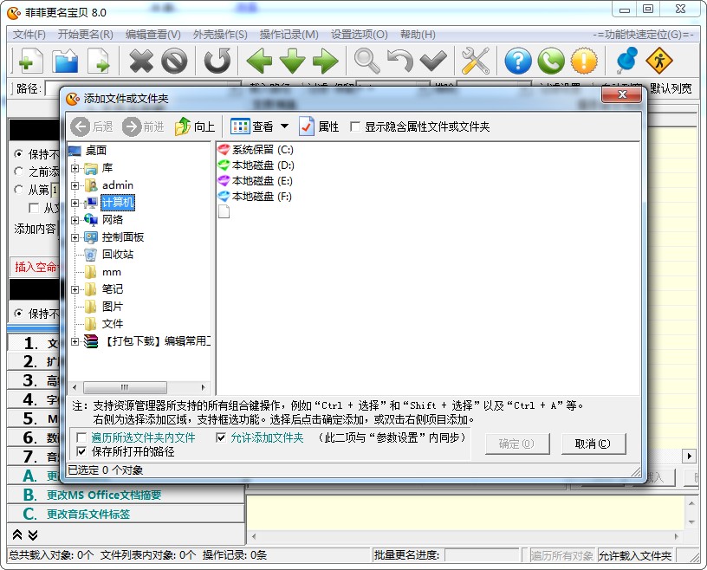Screen dimensions: 707x570
Task: Expand the 计算机 tree node
Action: coord(75,203)
